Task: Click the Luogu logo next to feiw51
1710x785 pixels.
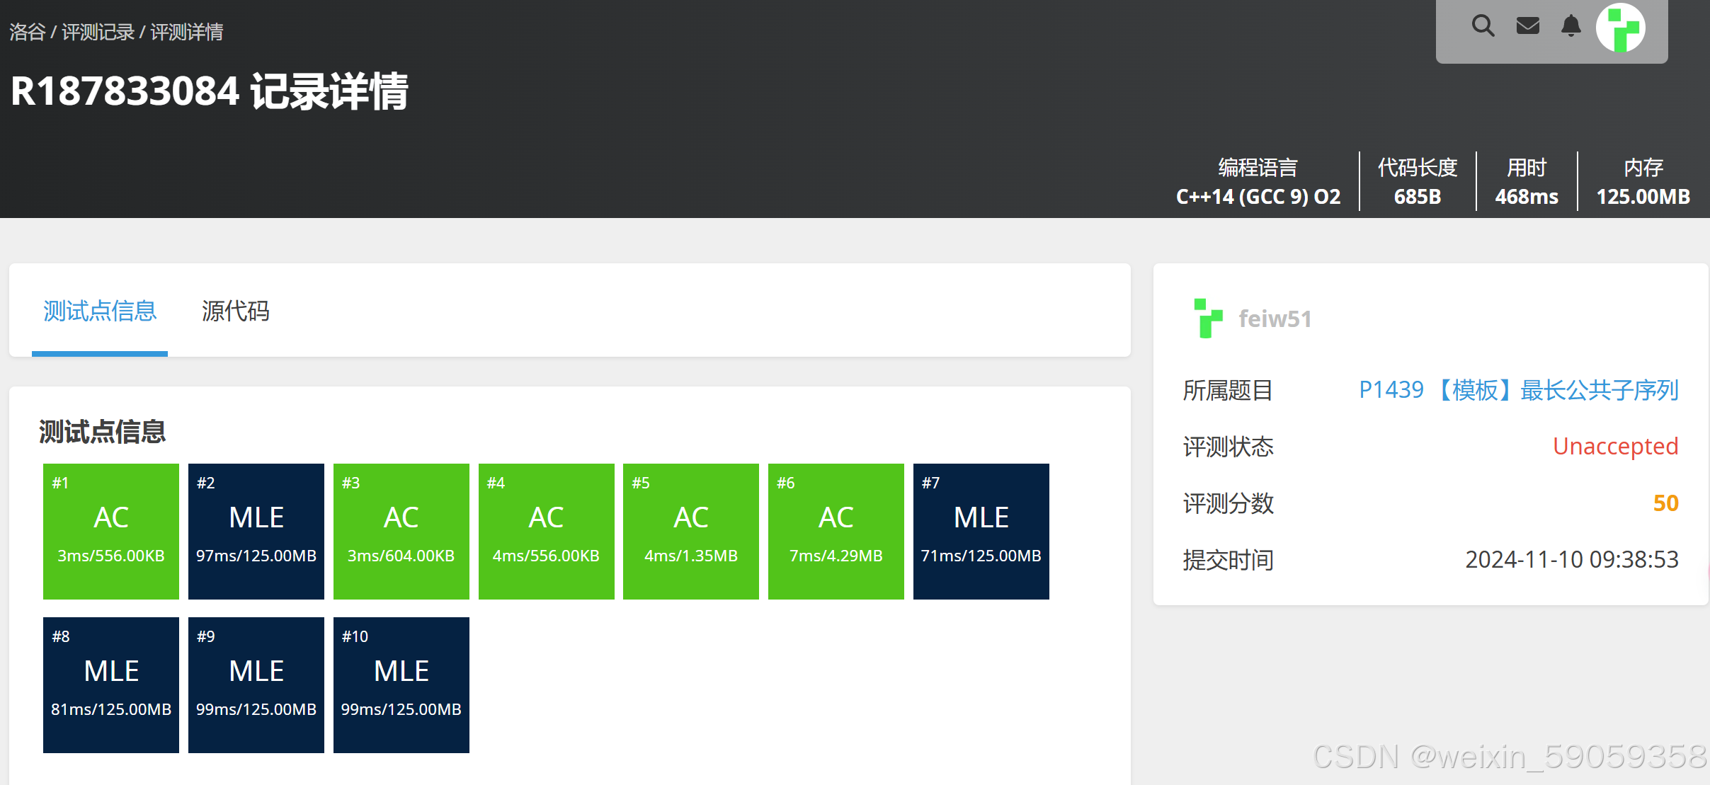Action: pos(1209,319)
